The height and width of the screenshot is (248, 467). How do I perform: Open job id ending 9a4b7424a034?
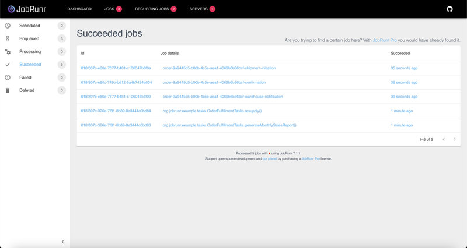[x=116, y=82]
